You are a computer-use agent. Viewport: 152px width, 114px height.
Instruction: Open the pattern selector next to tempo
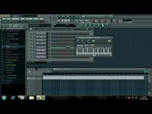(x=87, y=20)
